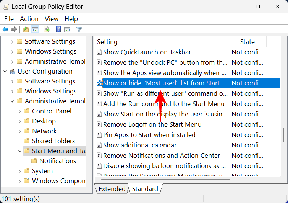Click the policy icon beside Show QuickLaunch on Taskbar
This screenshot has height=203, width=288.
tap(99, 52)
